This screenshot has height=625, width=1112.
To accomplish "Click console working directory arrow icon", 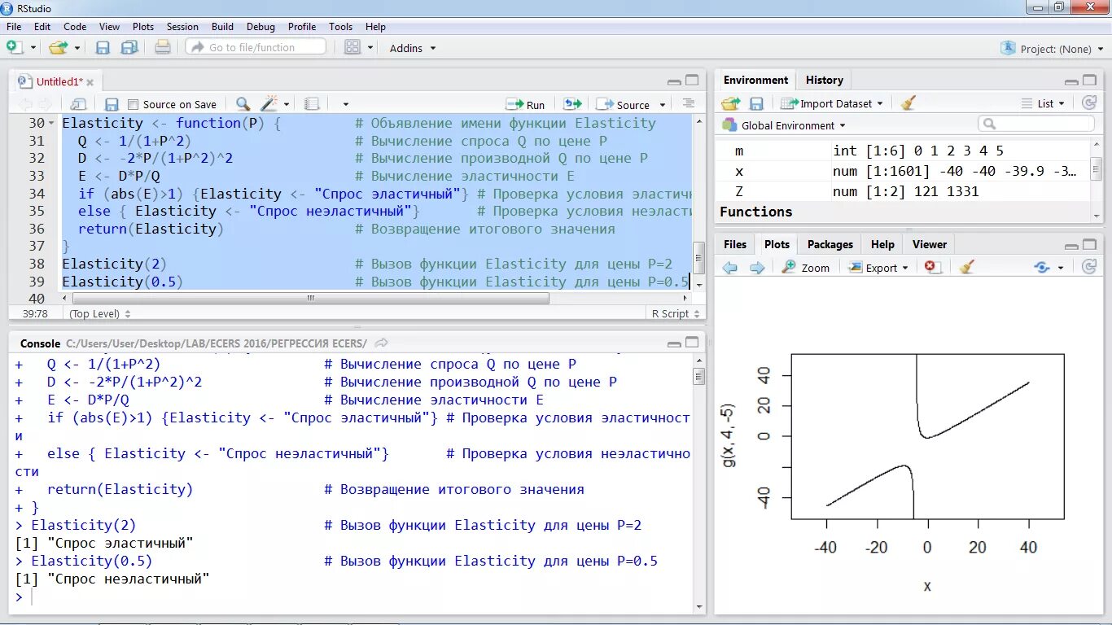I will [381, 343].
